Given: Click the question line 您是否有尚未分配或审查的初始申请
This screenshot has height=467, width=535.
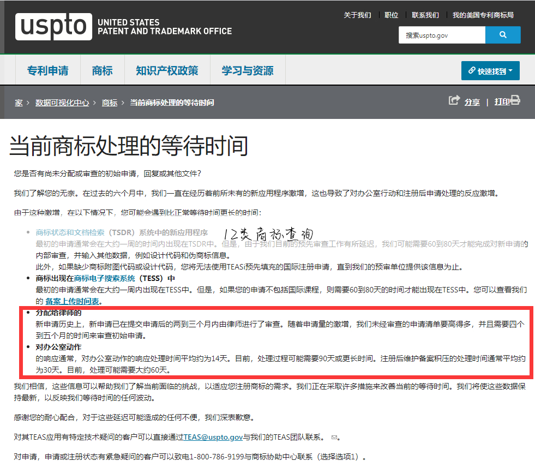Looking at the screenshot, I should (107, 173).
